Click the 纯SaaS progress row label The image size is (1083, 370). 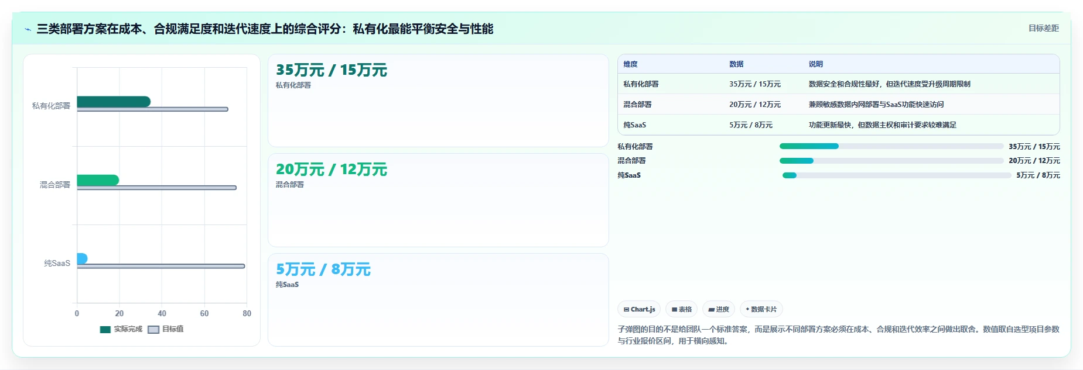coord(629,175)
